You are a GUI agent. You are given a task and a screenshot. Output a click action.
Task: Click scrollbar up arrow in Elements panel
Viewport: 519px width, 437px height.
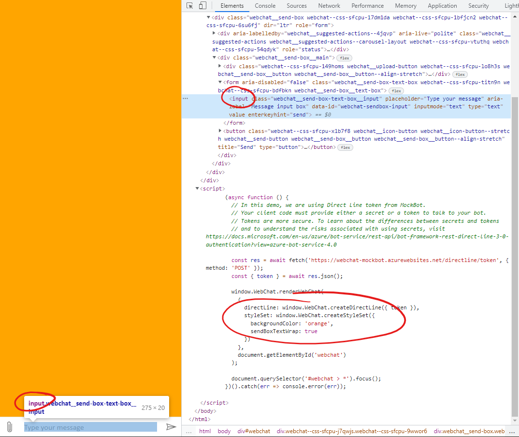[x=515, y=16]
